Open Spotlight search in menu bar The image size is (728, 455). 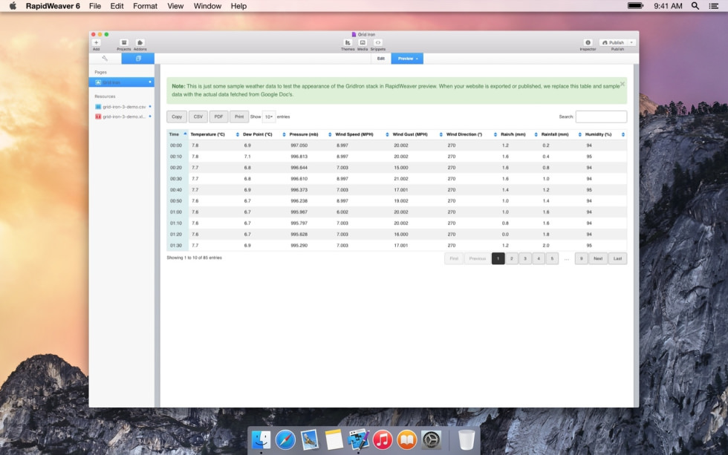click(695, 6)
